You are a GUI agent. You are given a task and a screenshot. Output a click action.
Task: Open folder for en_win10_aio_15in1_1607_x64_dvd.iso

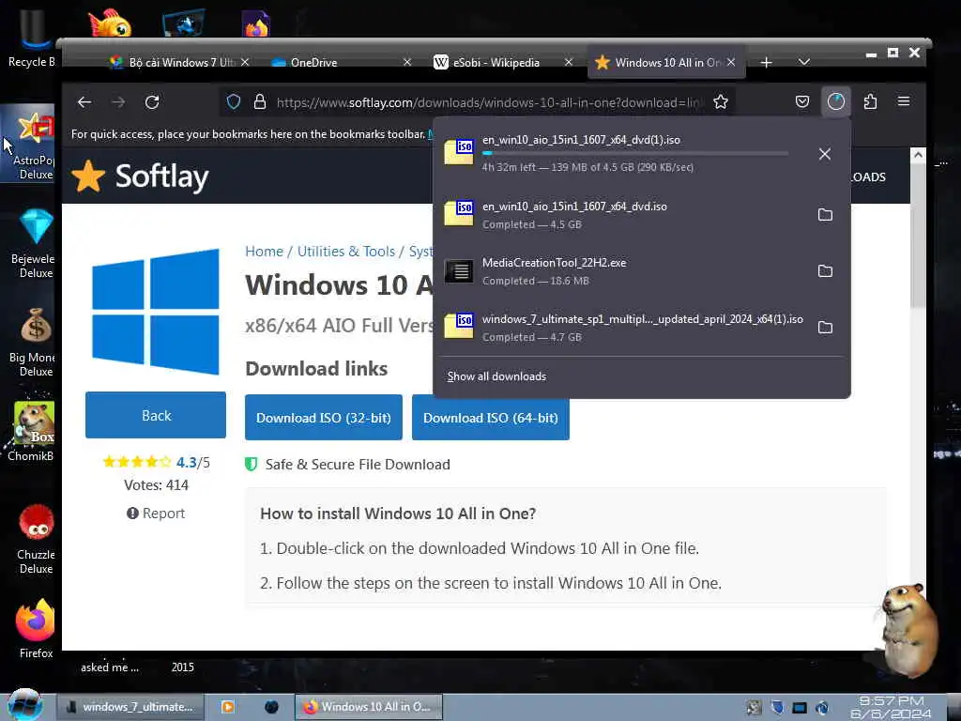click(x=825, y=215)
